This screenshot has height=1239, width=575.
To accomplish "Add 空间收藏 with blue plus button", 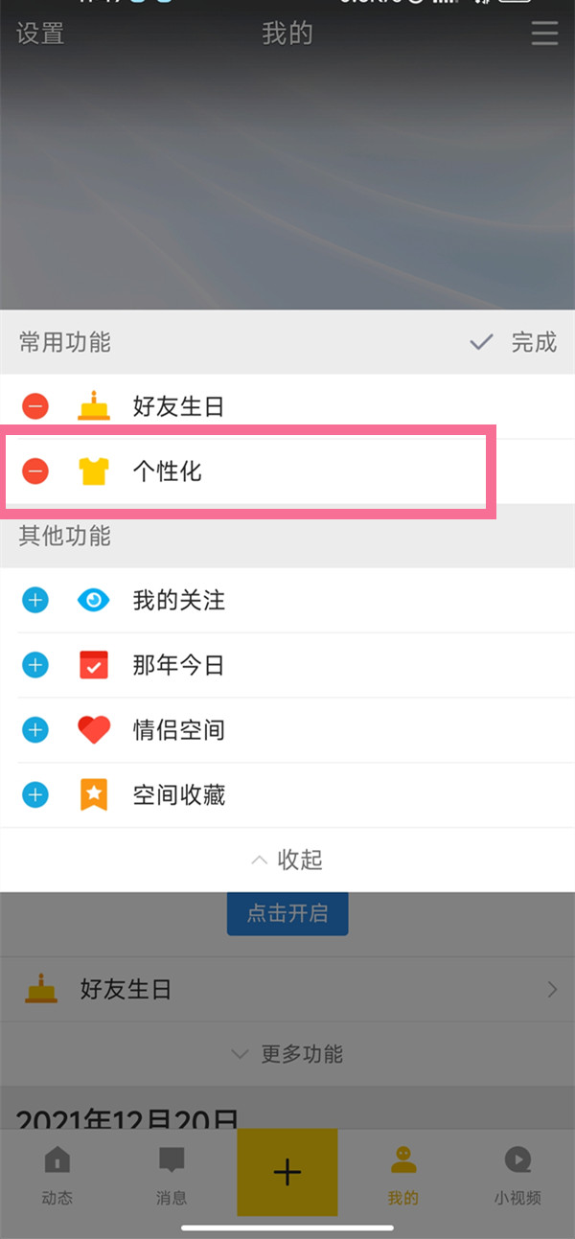I will (35, 794).
